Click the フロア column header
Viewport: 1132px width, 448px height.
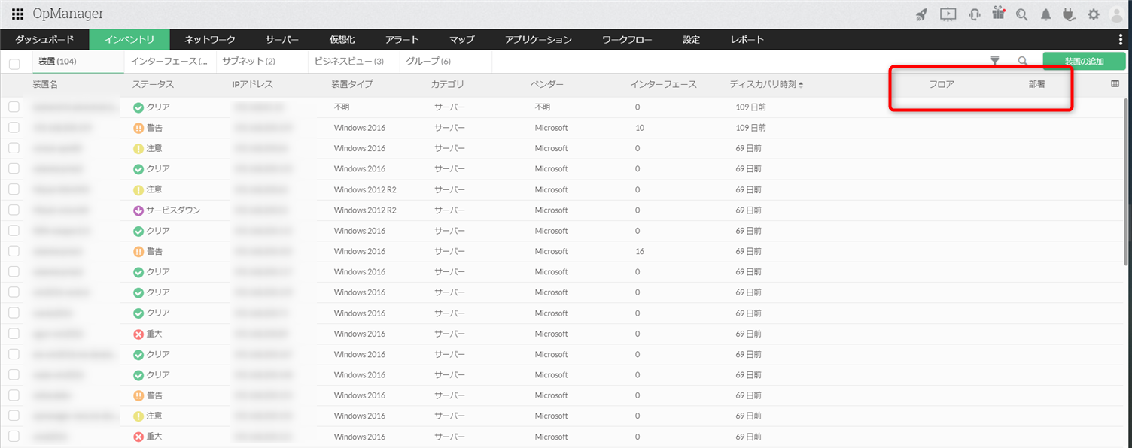tap(942, 84)
